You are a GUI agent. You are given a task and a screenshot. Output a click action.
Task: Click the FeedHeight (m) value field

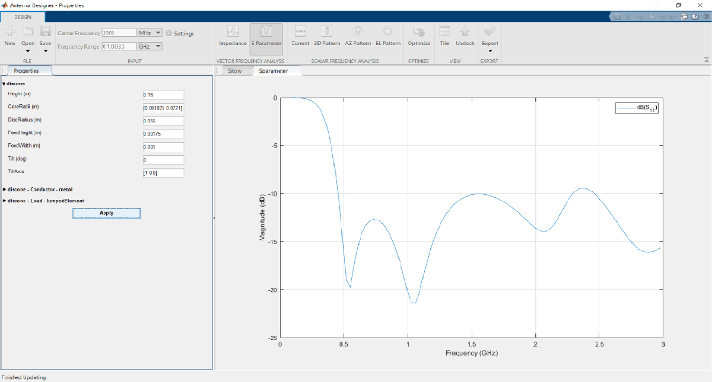(163, 134)
